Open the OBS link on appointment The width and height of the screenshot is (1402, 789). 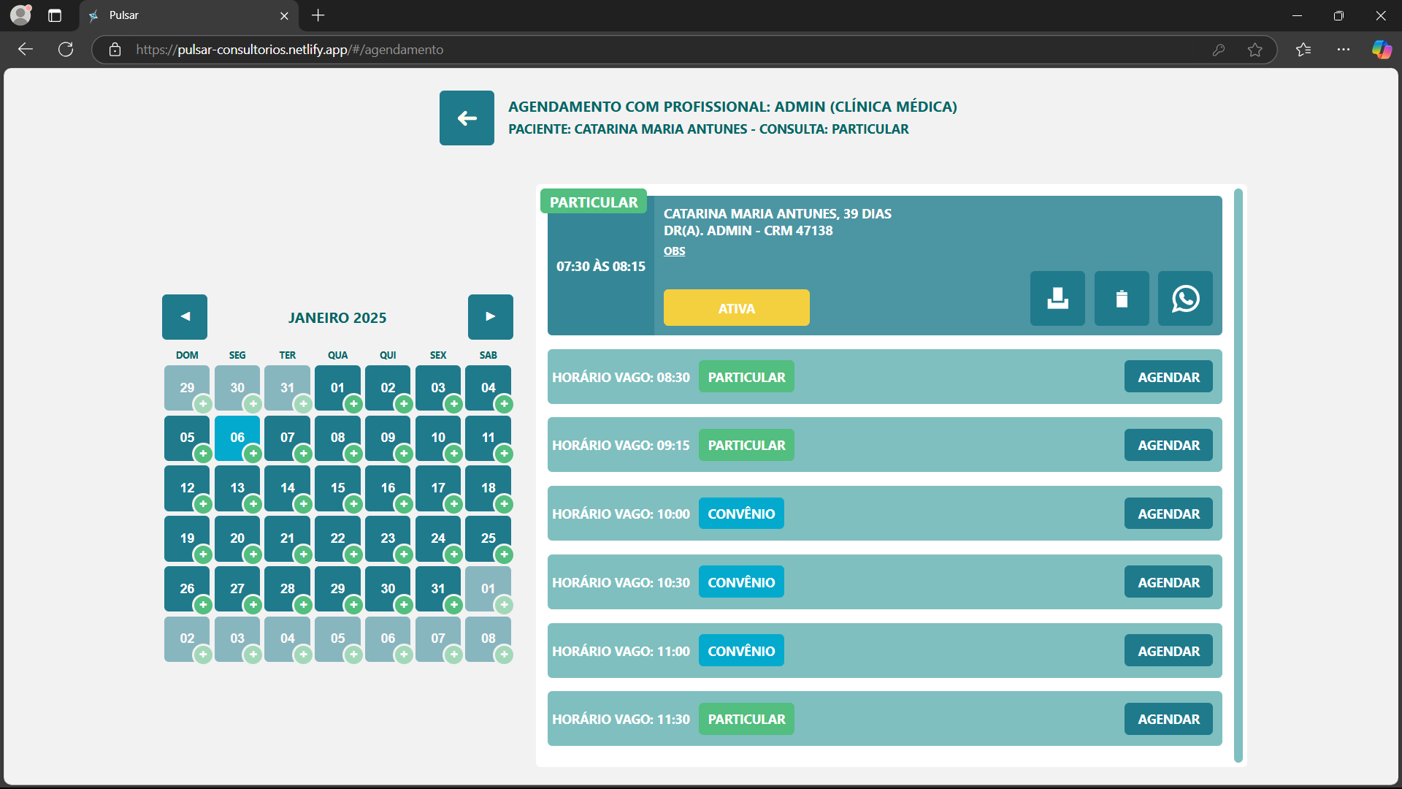click(674, 251)
